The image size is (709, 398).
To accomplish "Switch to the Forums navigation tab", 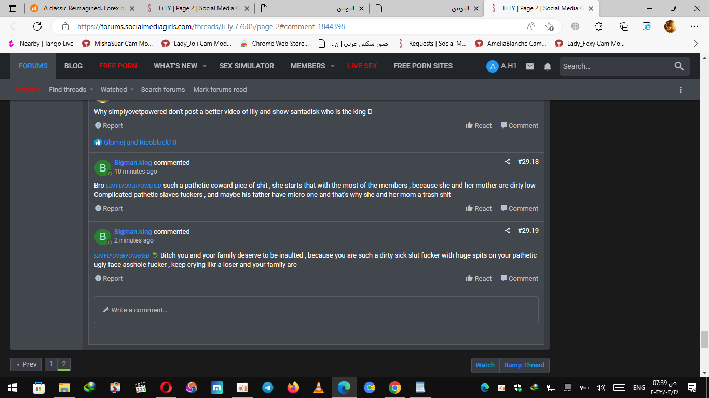I will [33, 66].
